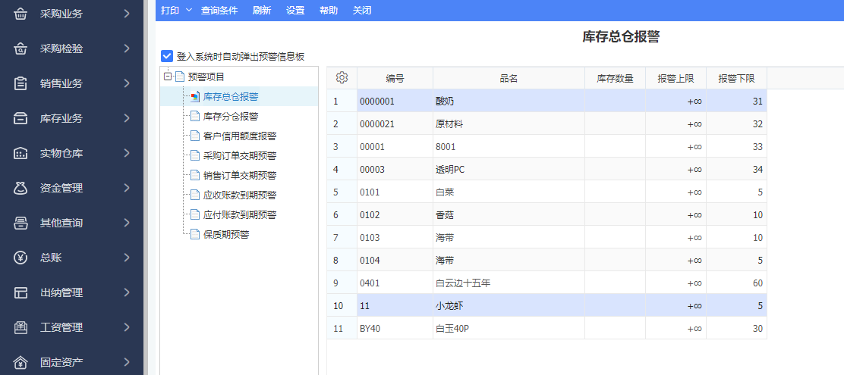The width and height of the screenshot is (844, 375).
Task: Select 保质期预警 tree item
Action: coord(226,235)
